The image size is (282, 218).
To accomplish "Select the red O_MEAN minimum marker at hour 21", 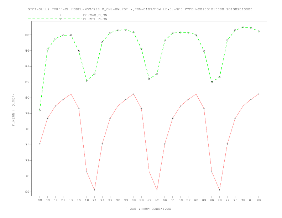I will tap(94, 190).
